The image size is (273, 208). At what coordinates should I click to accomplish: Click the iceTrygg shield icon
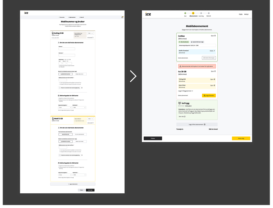tap(179, 103)
